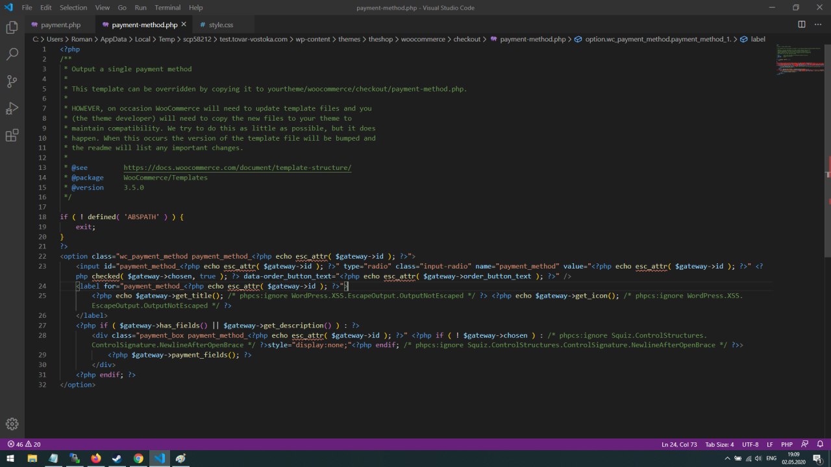Image resolution: width=831 pixels, height=467 pixels.
Task: Expand the option.wc_payment_method breadcrumb symbol
Action: coord(652,39)
